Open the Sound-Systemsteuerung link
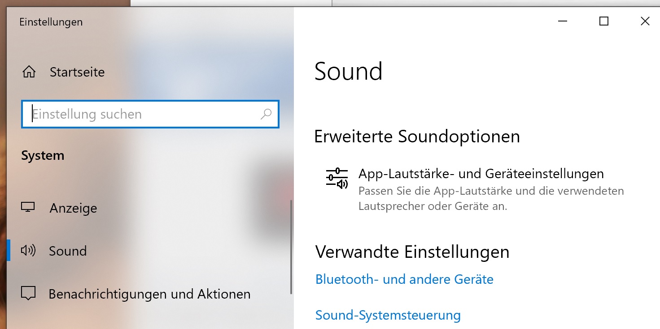Screen dimensions: 660x329 pos(388,315)
